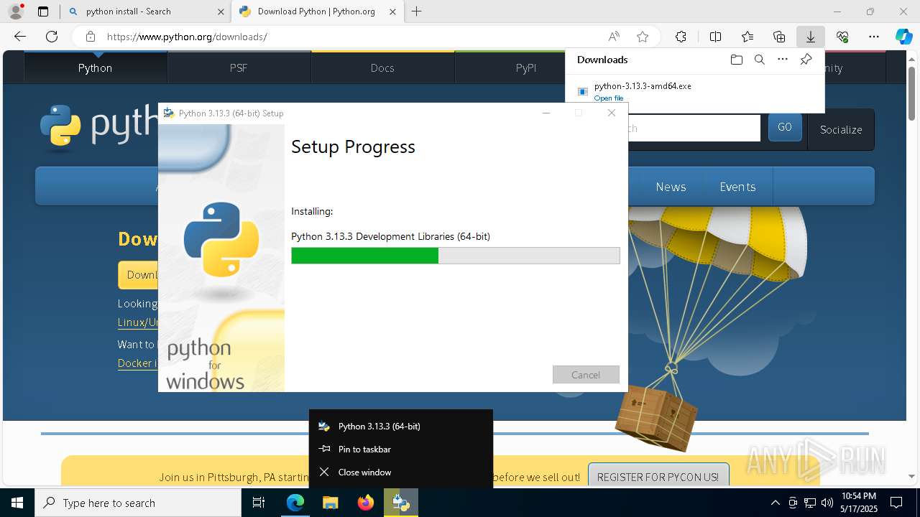Close the python install Search tab
Image resolution: width=920 pixels, height=517 pixels.
pyautogui.click(x=220, y=11)
